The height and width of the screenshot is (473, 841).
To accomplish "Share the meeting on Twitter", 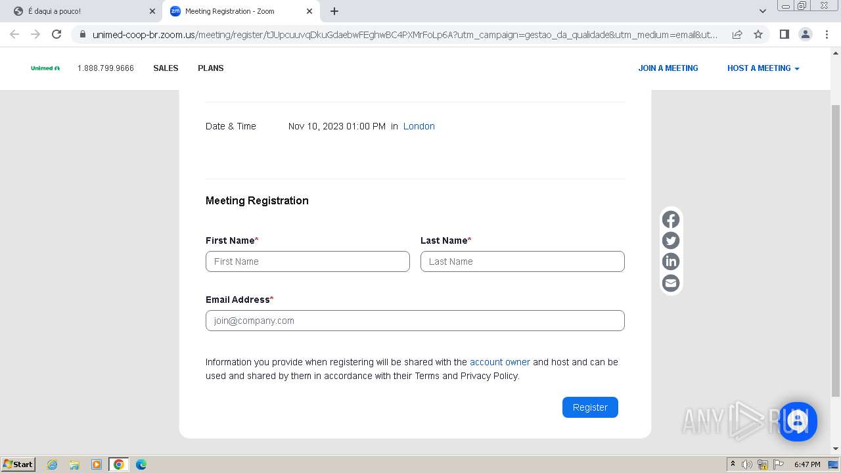I will click(671, 240).
